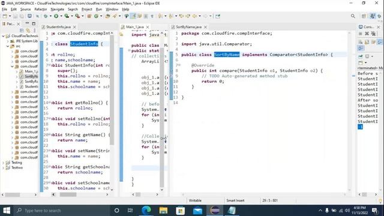The image size is (384, 216).
Task: Click the StudentInfo editor vertical scrollbar
Action: coord(112,89)
